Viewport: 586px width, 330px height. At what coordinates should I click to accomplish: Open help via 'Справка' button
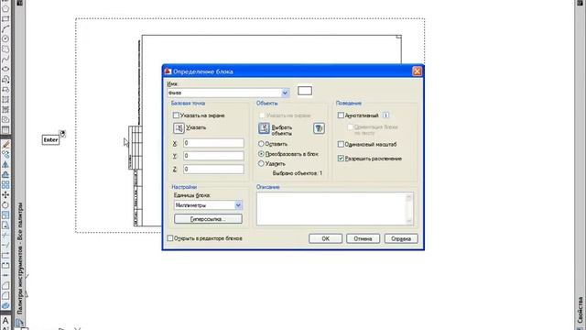(x=401, y=238)
